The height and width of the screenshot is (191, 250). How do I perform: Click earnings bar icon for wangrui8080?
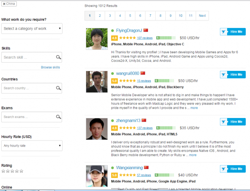tap(166, 81)
